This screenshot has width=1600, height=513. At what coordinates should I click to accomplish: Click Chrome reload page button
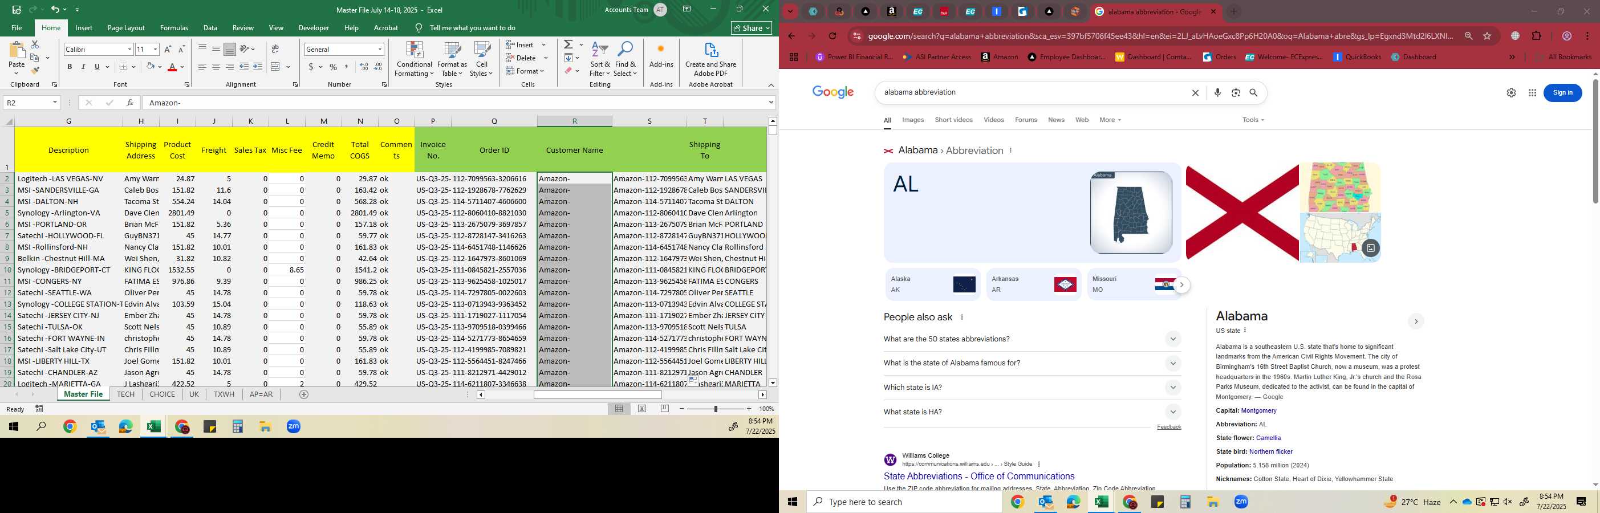pyautogui.click(x=833, y=36)
